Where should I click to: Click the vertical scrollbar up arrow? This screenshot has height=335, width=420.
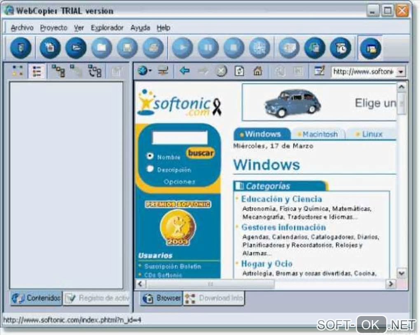pos(401,87)
